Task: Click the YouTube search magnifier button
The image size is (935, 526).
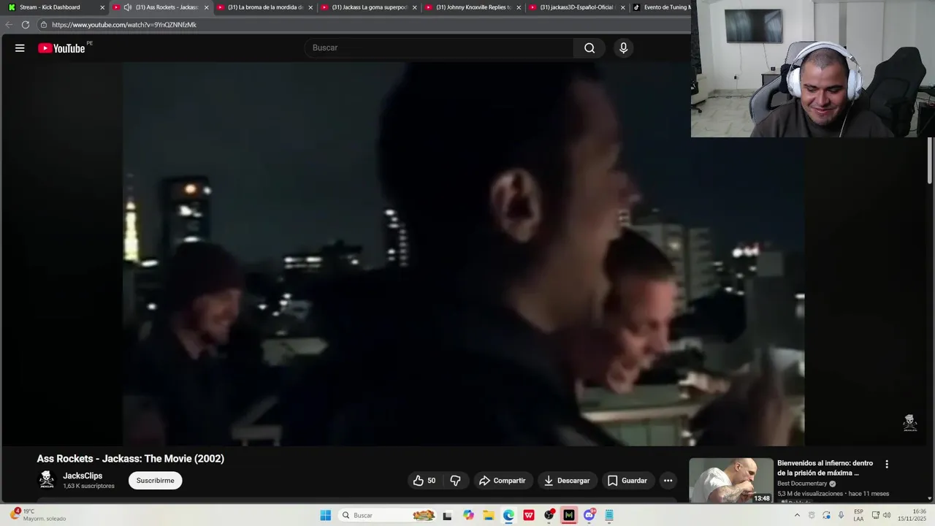Action: pos(589,48)
